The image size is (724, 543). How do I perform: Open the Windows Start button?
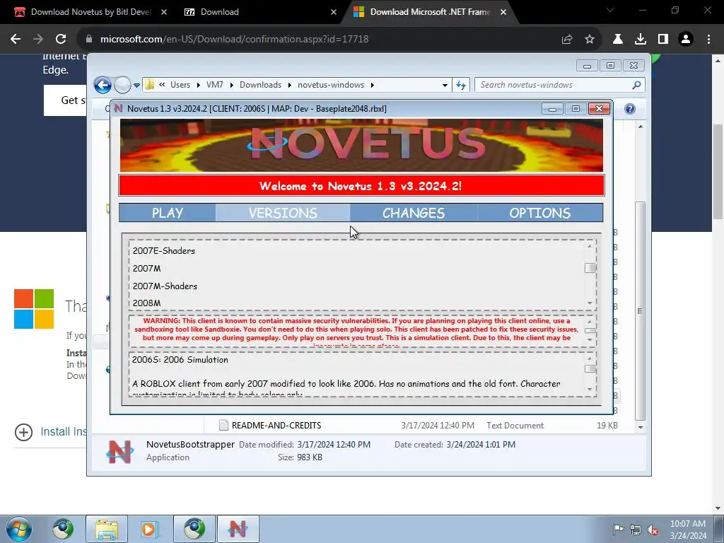click(x=19, y=529)
